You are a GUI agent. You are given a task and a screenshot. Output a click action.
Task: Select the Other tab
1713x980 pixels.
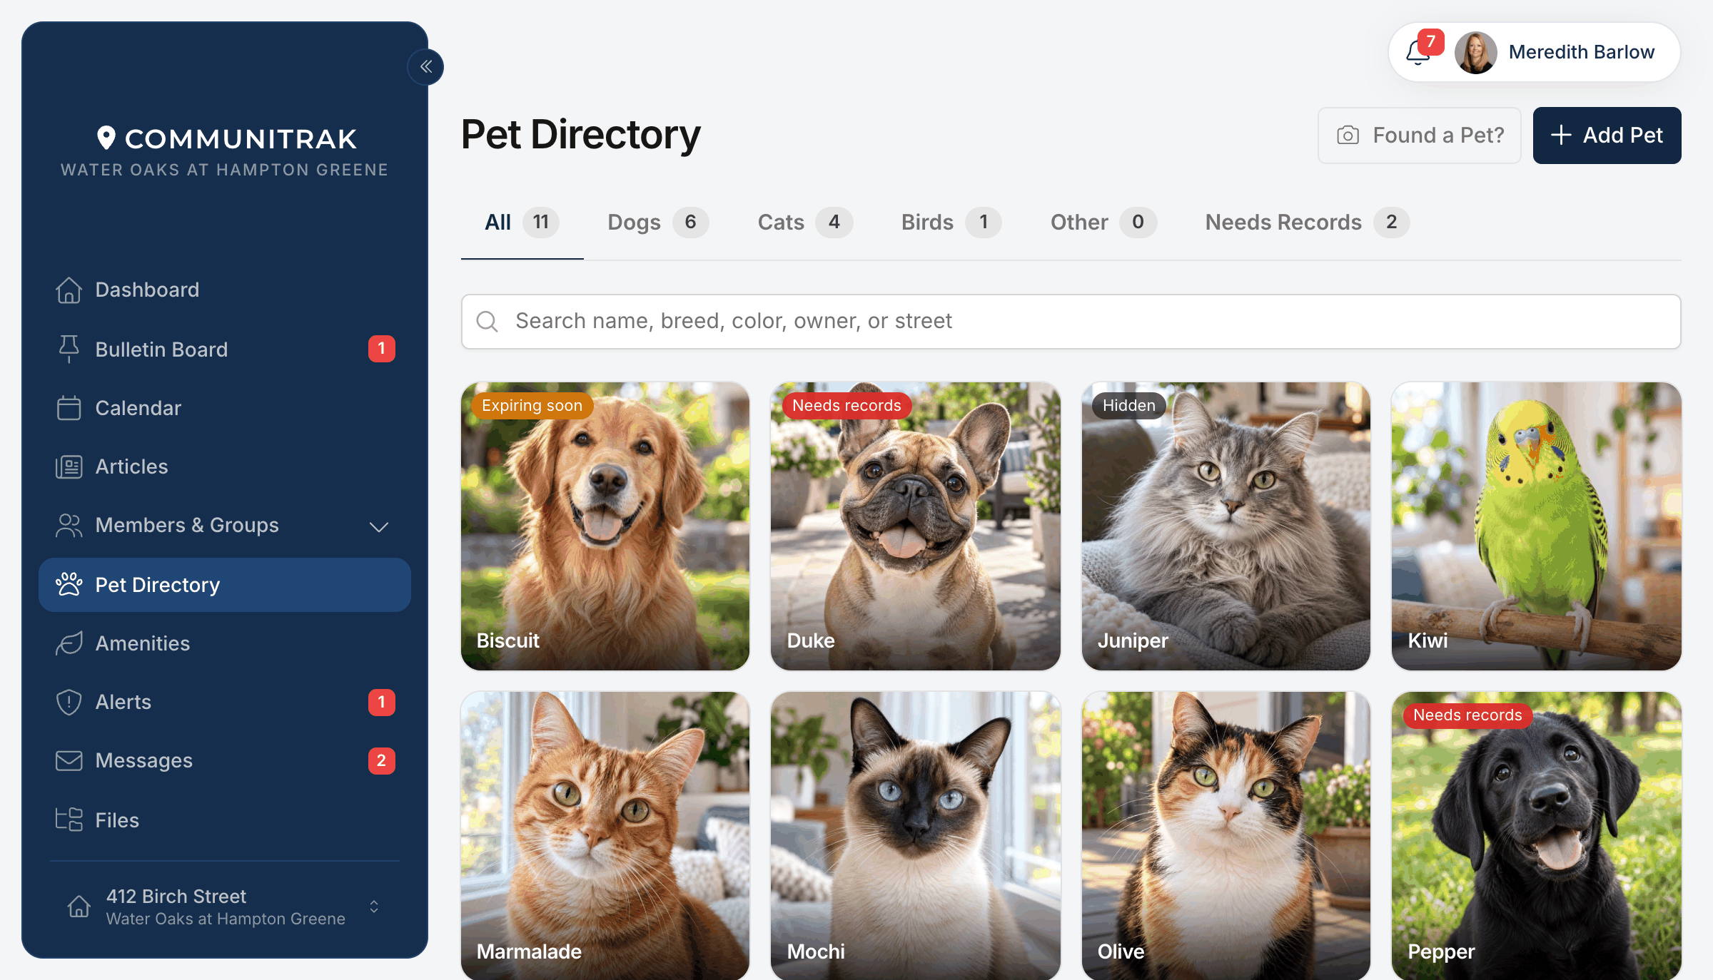1103,223
